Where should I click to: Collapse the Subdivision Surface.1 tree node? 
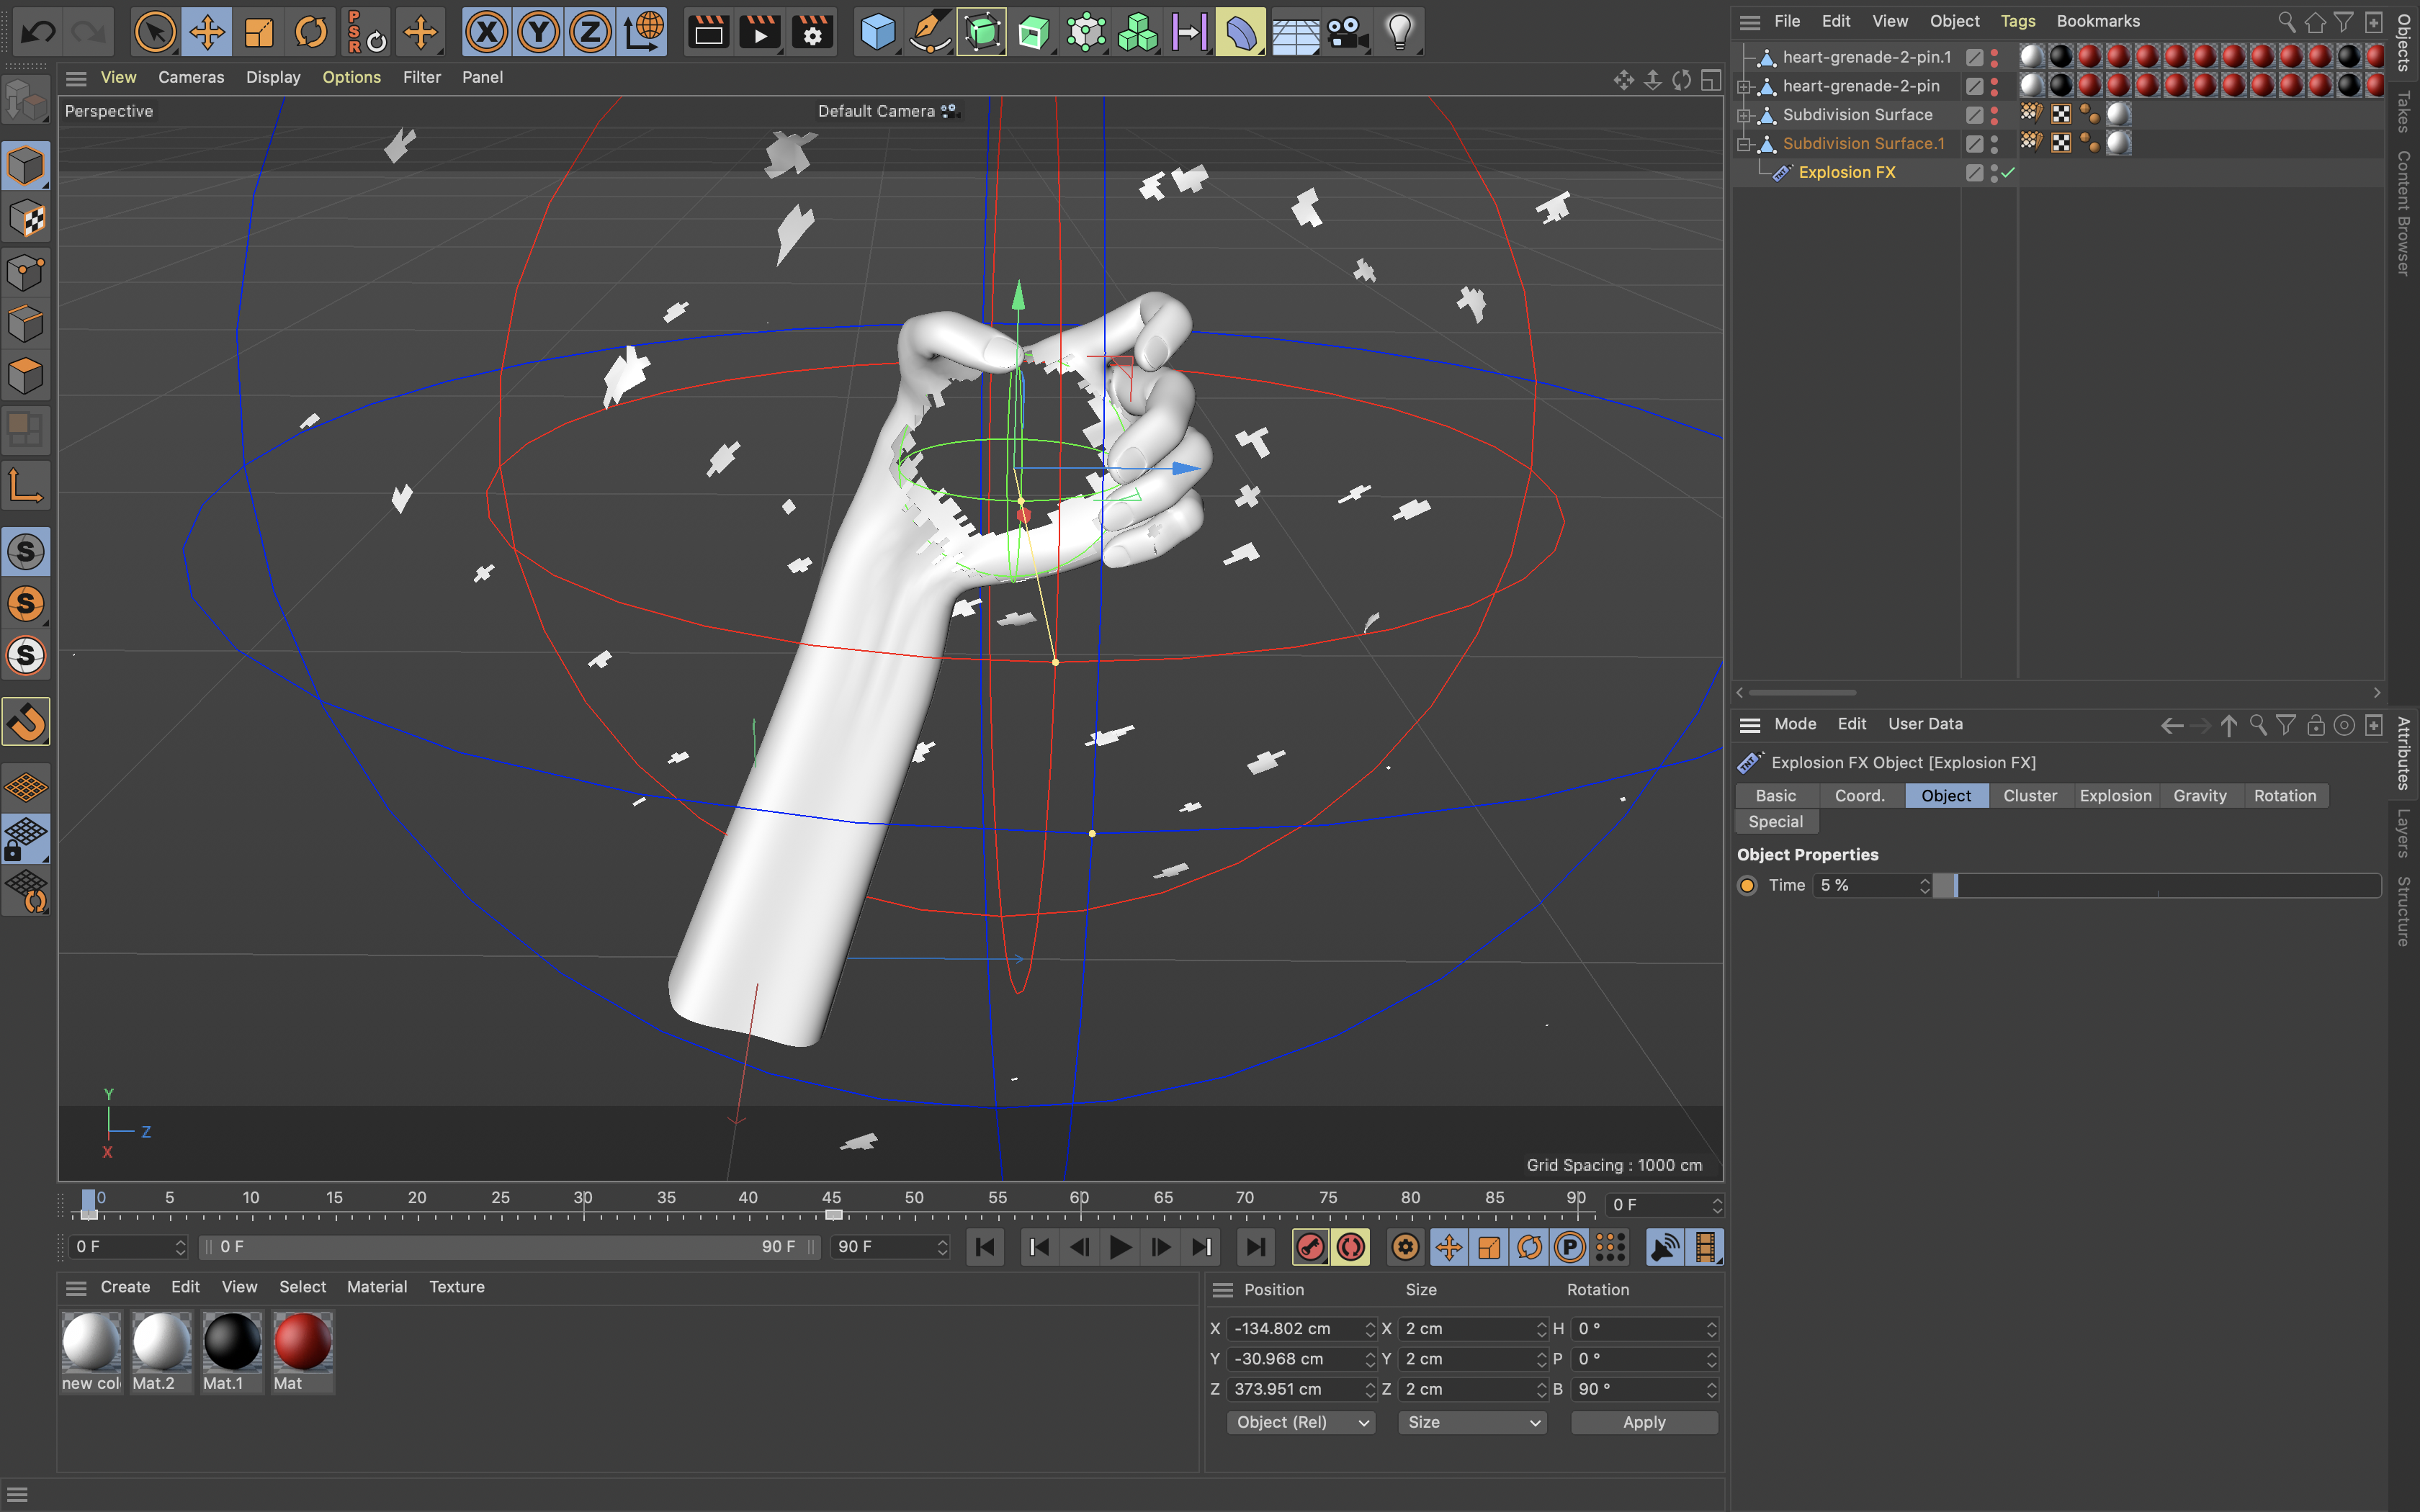point(1744,144)
